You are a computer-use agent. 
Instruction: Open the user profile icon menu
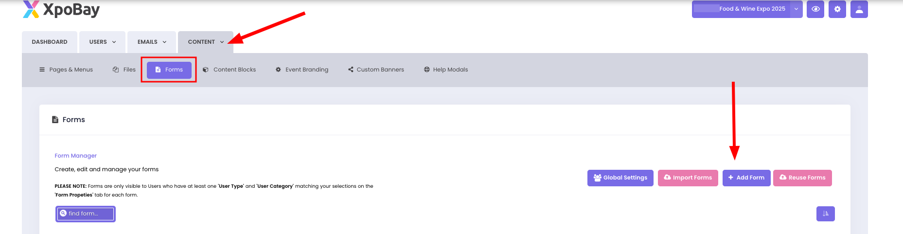coord(859,9)
